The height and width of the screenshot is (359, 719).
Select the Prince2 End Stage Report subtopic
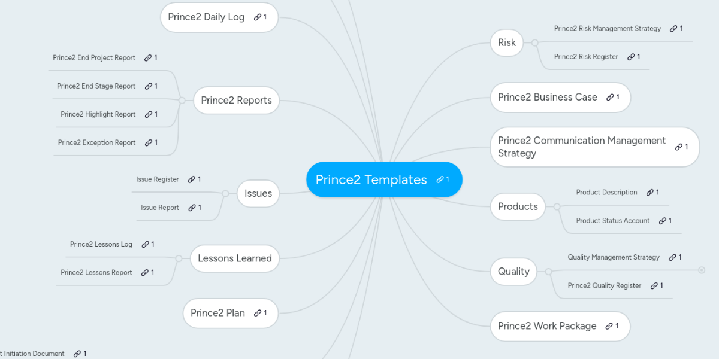[x=96, y=86]
